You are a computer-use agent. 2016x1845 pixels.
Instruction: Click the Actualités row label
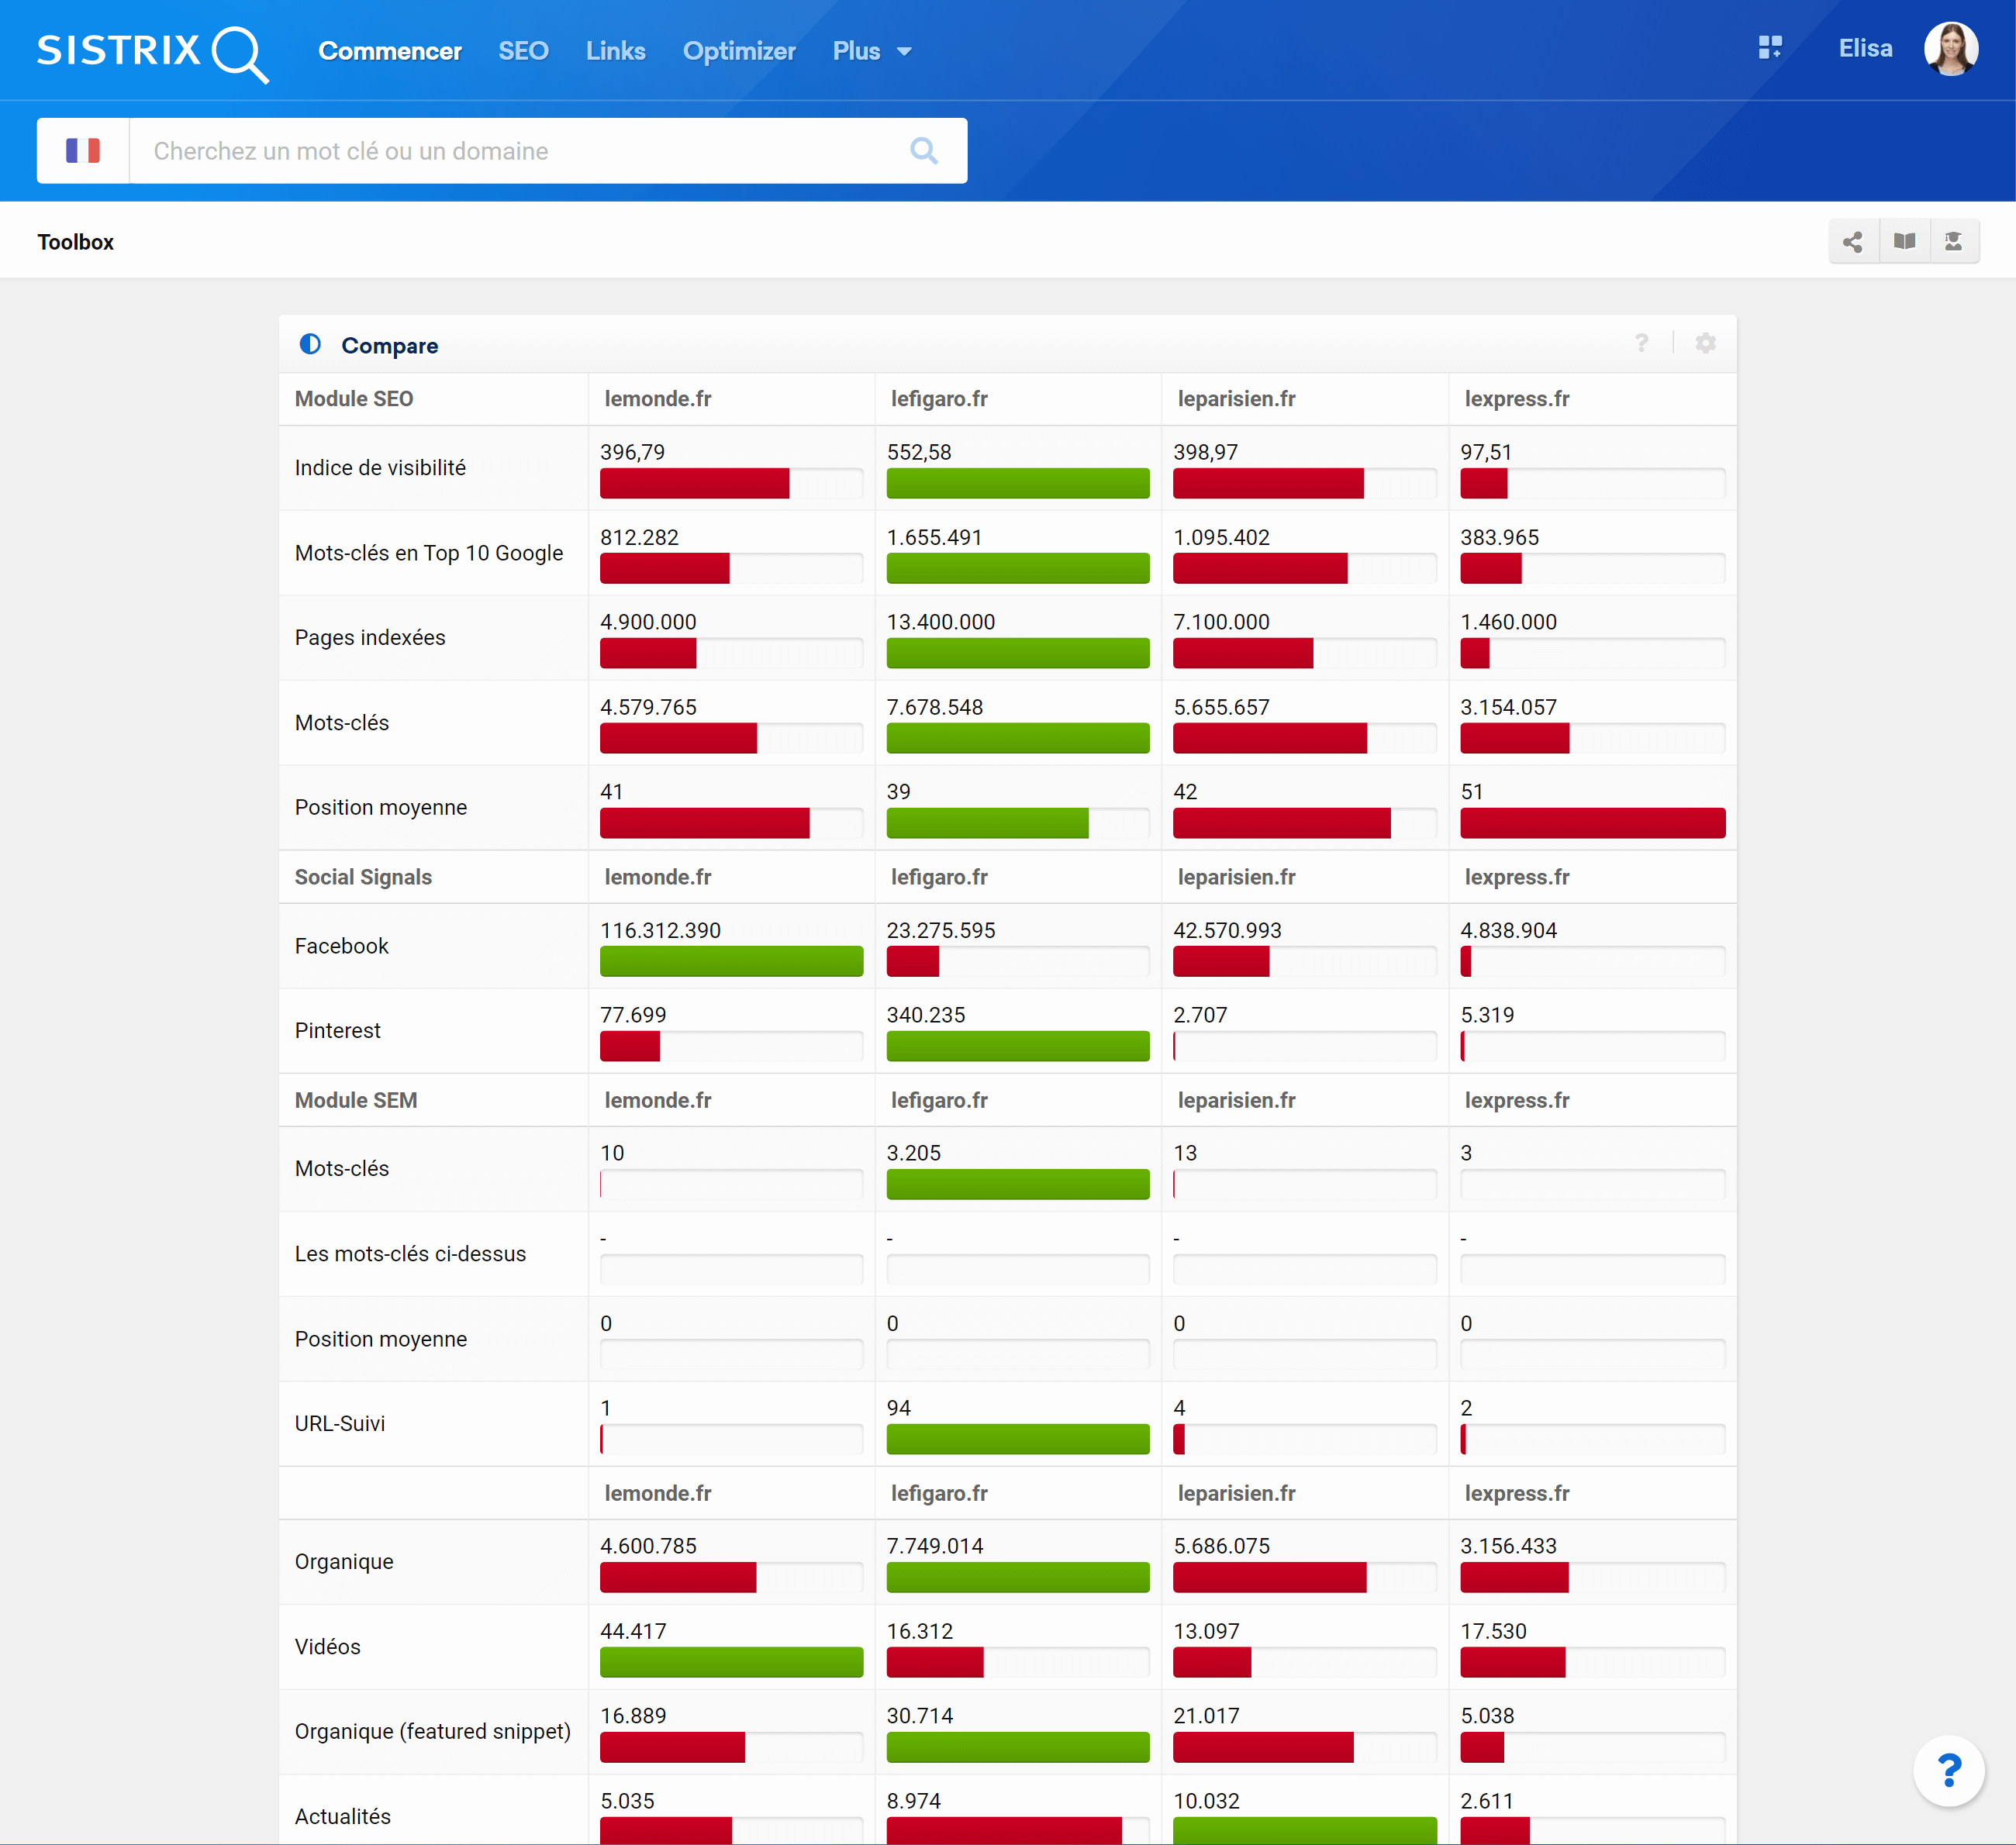[x=342, y=1817]
